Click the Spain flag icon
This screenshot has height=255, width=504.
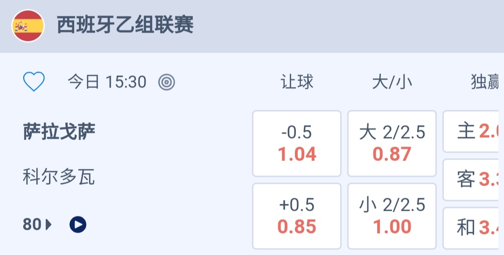point(28,26)
